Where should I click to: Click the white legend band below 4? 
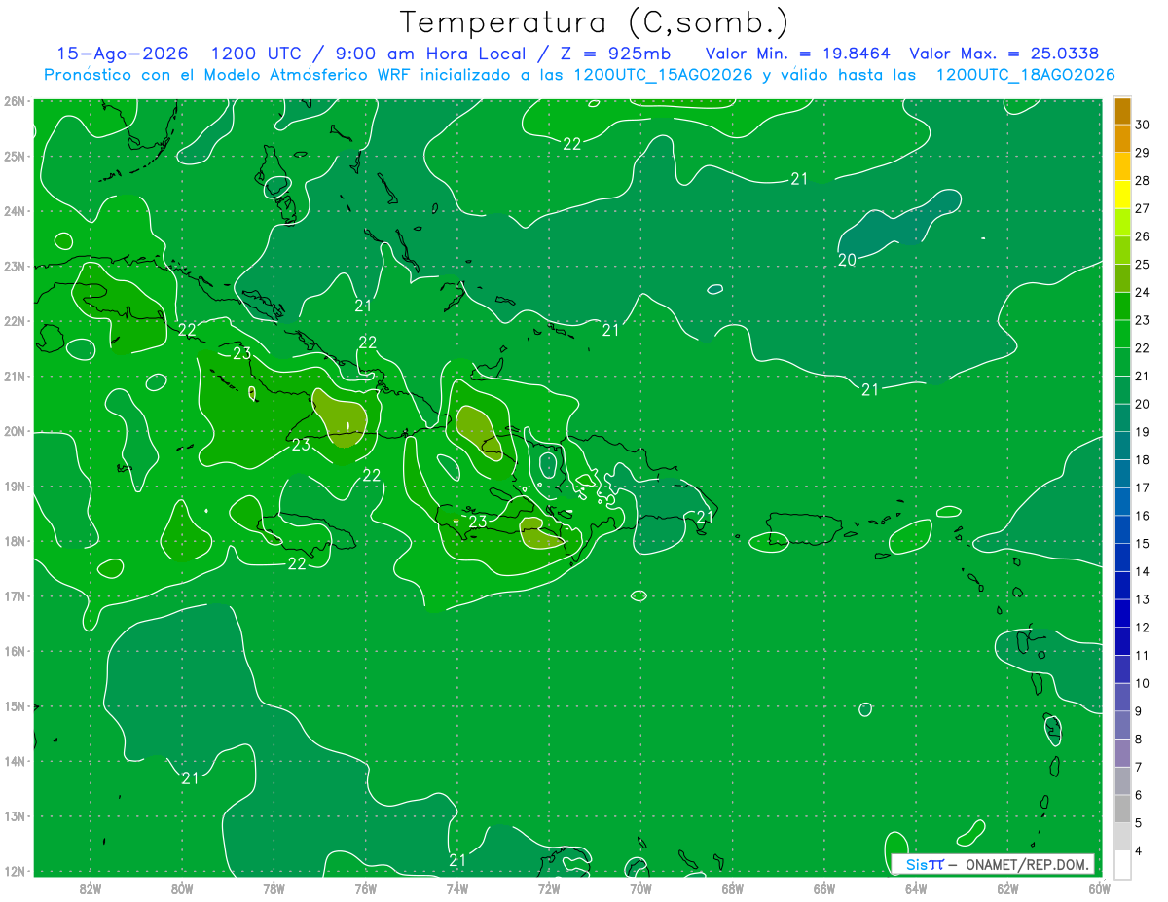1122,865
